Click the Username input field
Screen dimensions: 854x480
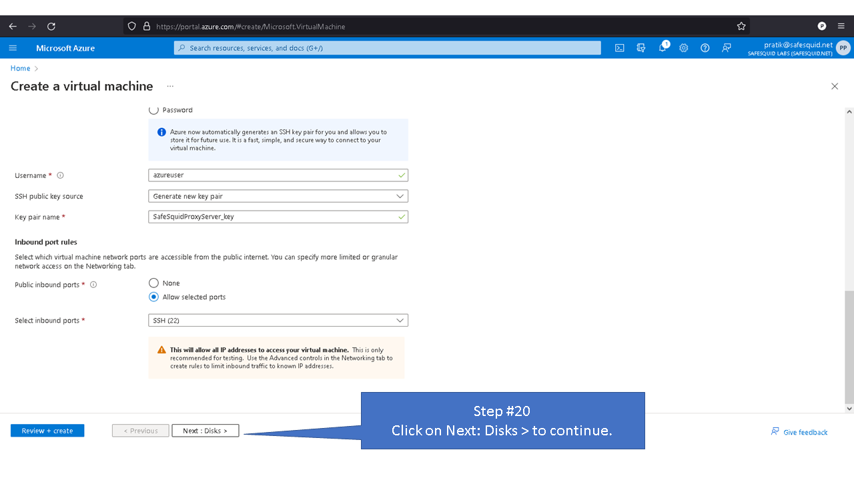[278, 175]
